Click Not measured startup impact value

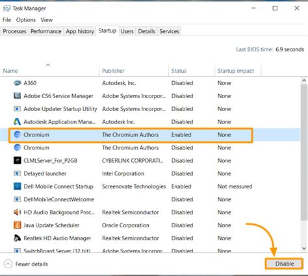[x=235, y=186]
